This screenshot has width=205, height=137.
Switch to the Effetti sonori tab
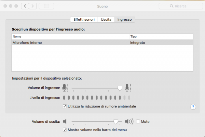[84, 20]
